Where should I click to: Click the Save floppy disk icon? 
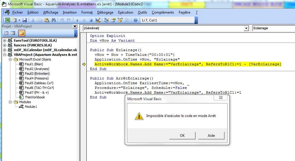coord(25,20)
